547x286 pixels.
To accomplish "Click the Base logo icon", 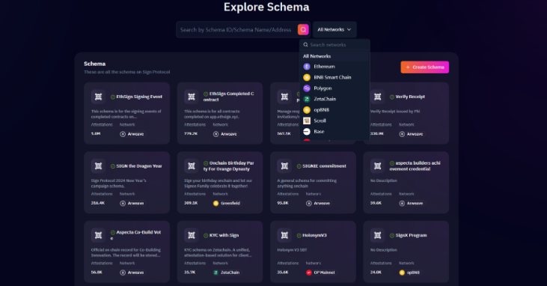I will (x=307, y=131).
